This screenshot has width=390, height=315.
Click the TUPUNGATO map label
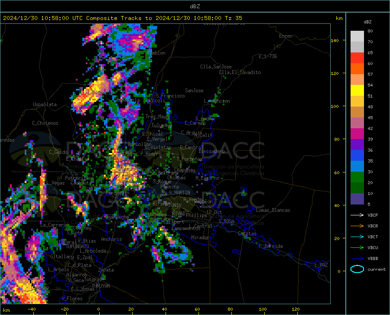pos(78,247)
